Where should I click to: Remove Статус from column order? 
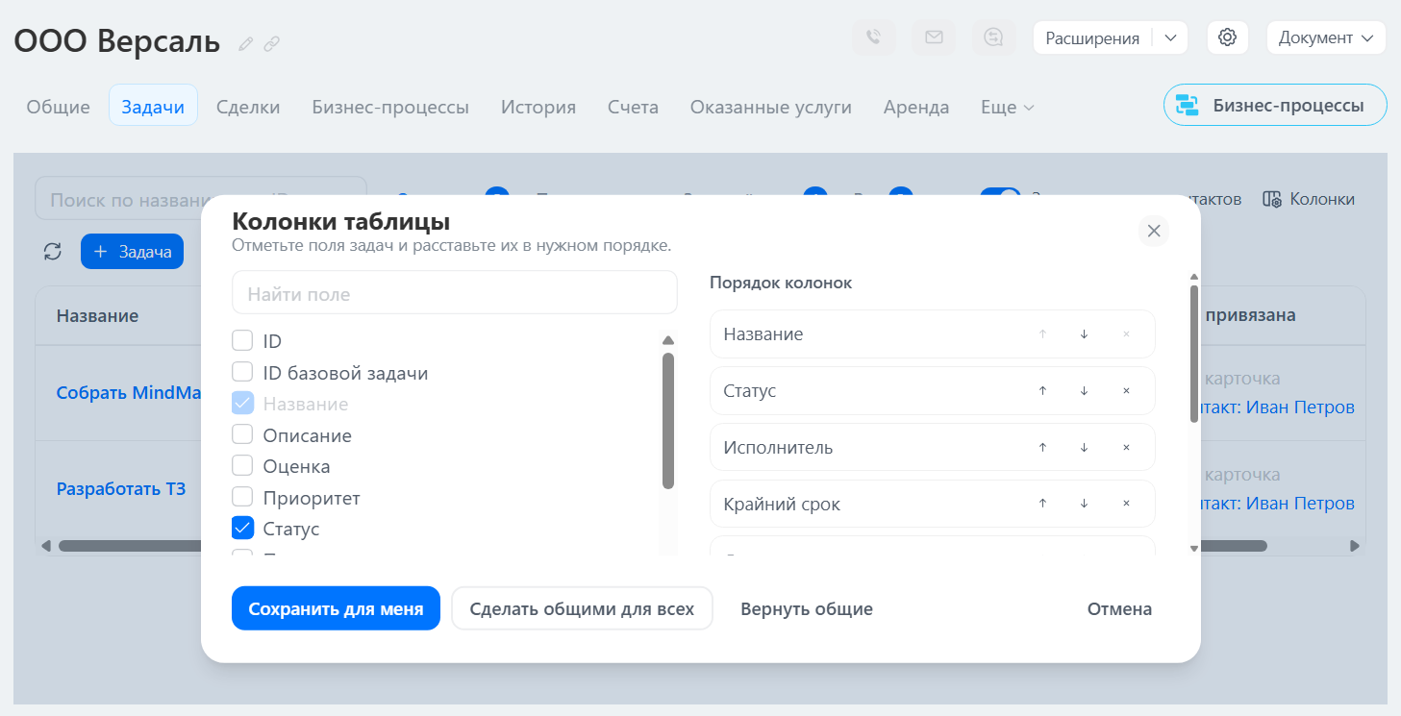(x=1126, y=391)
